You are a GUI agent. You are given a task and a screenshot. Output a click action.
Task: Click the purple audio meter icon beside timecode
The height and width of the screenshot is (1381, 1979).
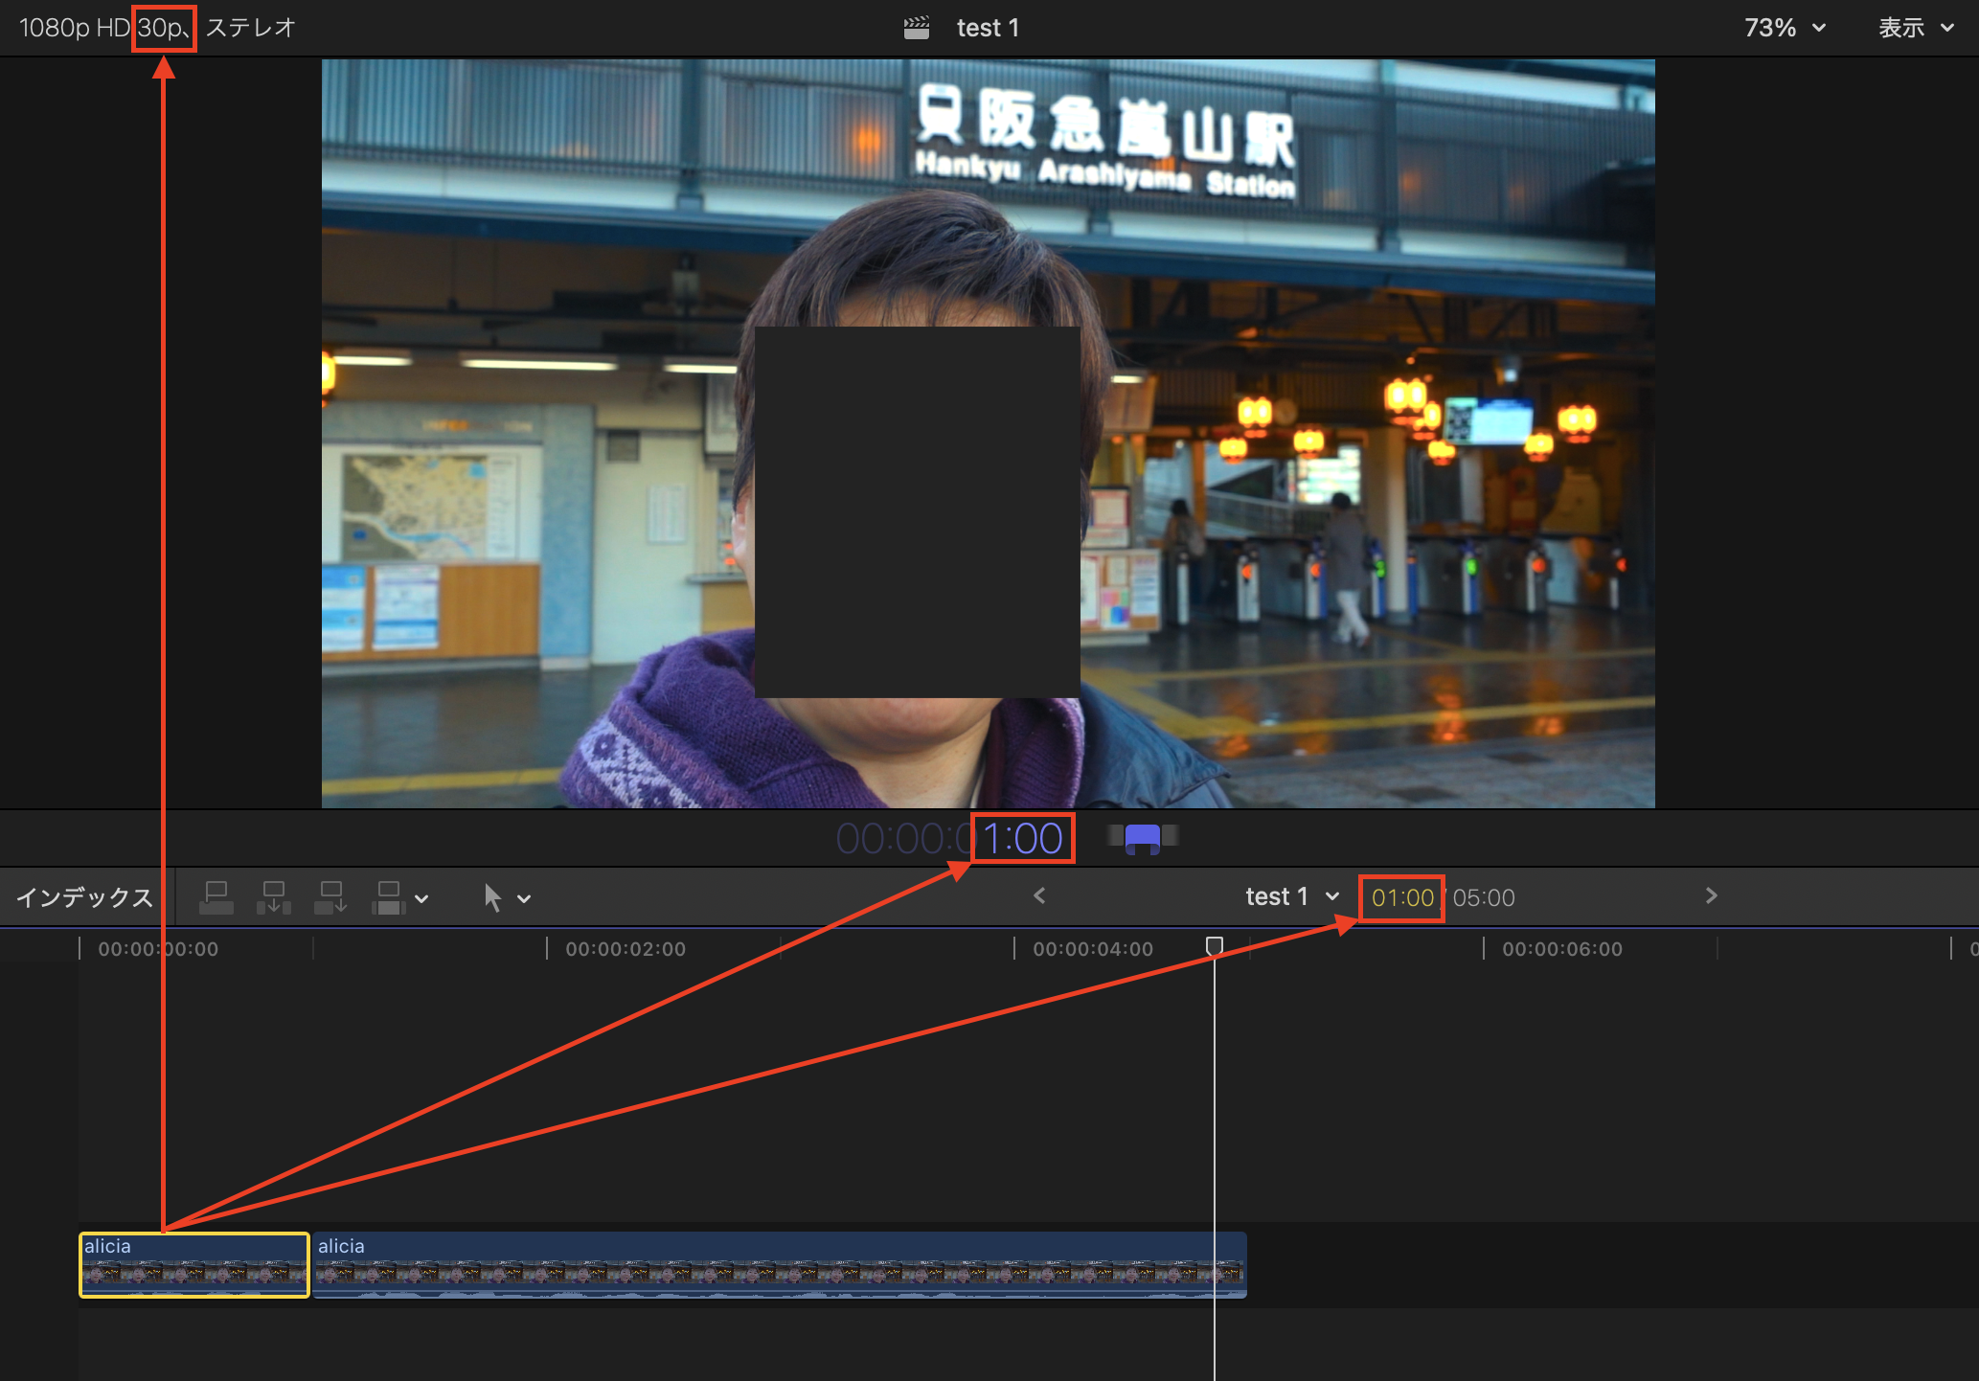[1142, 839]
